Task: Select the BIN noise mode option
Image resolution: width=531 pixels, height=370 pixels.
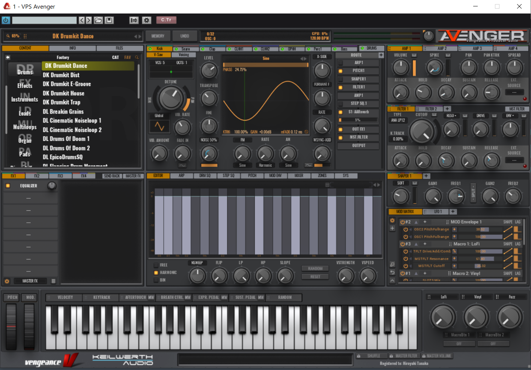Action: (156, 280)
